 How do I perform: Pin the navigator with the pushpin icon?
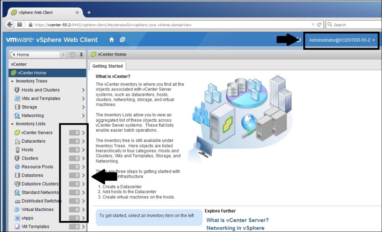tap(81, 55)
